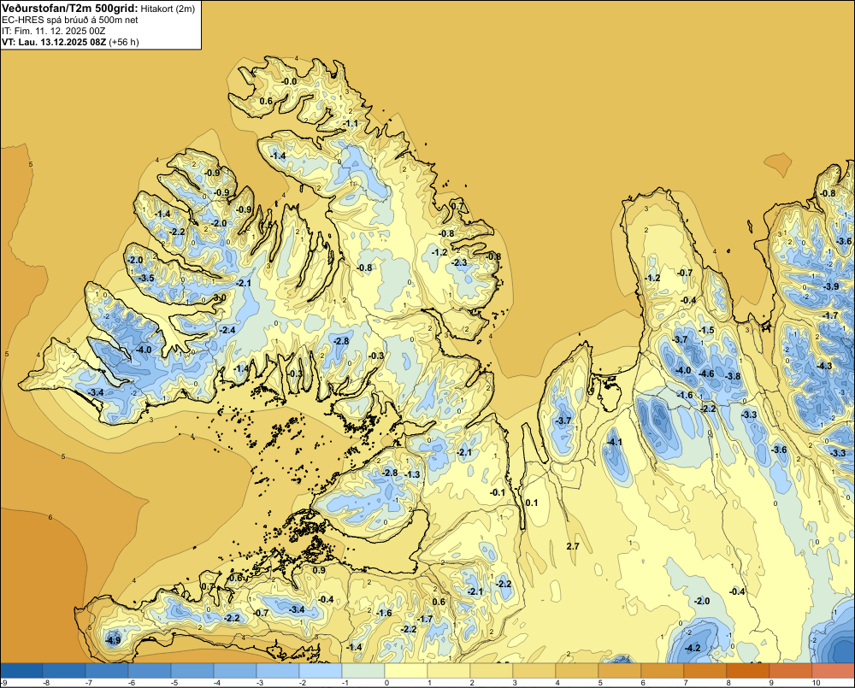Viewport: 855px width, 688px height.
Task: Click the legend tick label '10'
Action: (816, 683)
